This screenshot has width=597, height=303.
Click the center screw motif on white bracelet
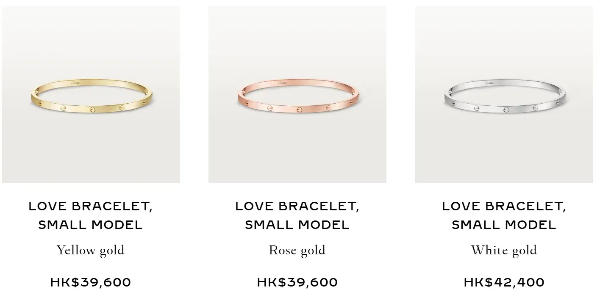pyautogui.click(x=506, y=110)
